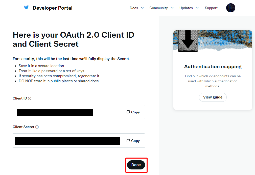Click the Twitter bird logo

point(26,8)
